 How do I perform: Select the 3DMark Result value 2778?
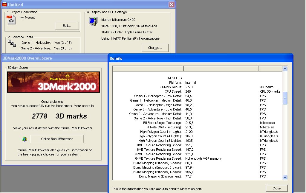click(189, 87)
